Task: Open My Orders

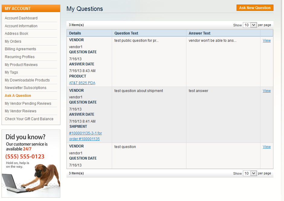Action: (x=13, y=41)
